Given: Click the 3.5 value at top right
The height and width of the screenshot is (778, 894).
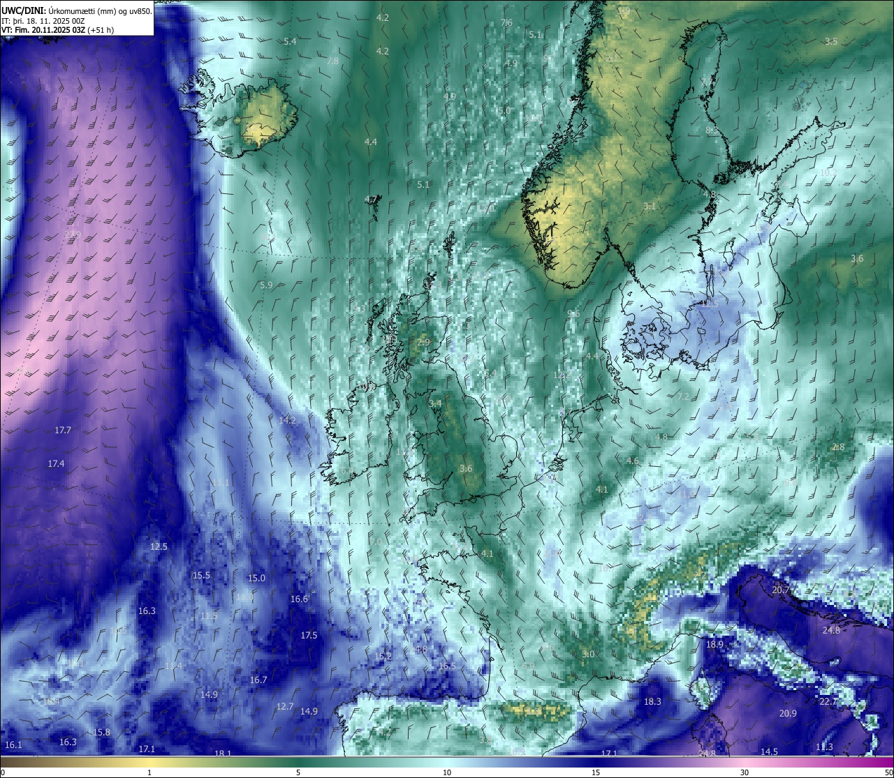Looking at the screenshot, I should 831,42.
